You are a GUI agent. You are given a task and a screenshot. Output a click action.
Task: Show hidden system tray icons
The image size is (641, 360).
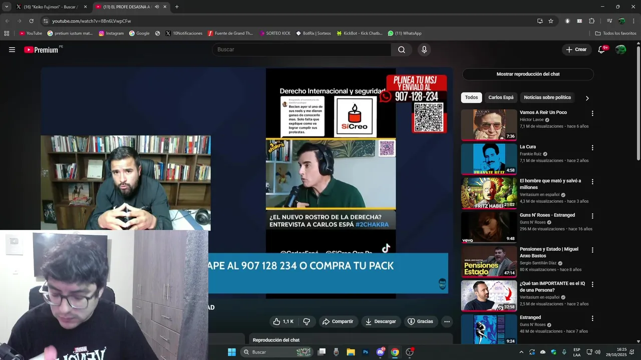(x=521, y=352)
